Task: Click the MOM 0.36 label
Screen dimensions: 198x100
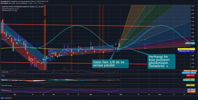Action: point(190,85)
